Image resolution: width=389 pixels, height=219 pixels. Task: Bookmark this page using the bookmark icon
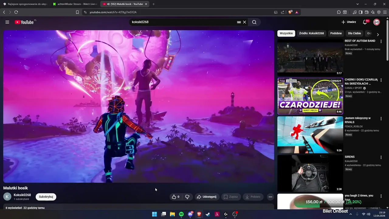77,12
